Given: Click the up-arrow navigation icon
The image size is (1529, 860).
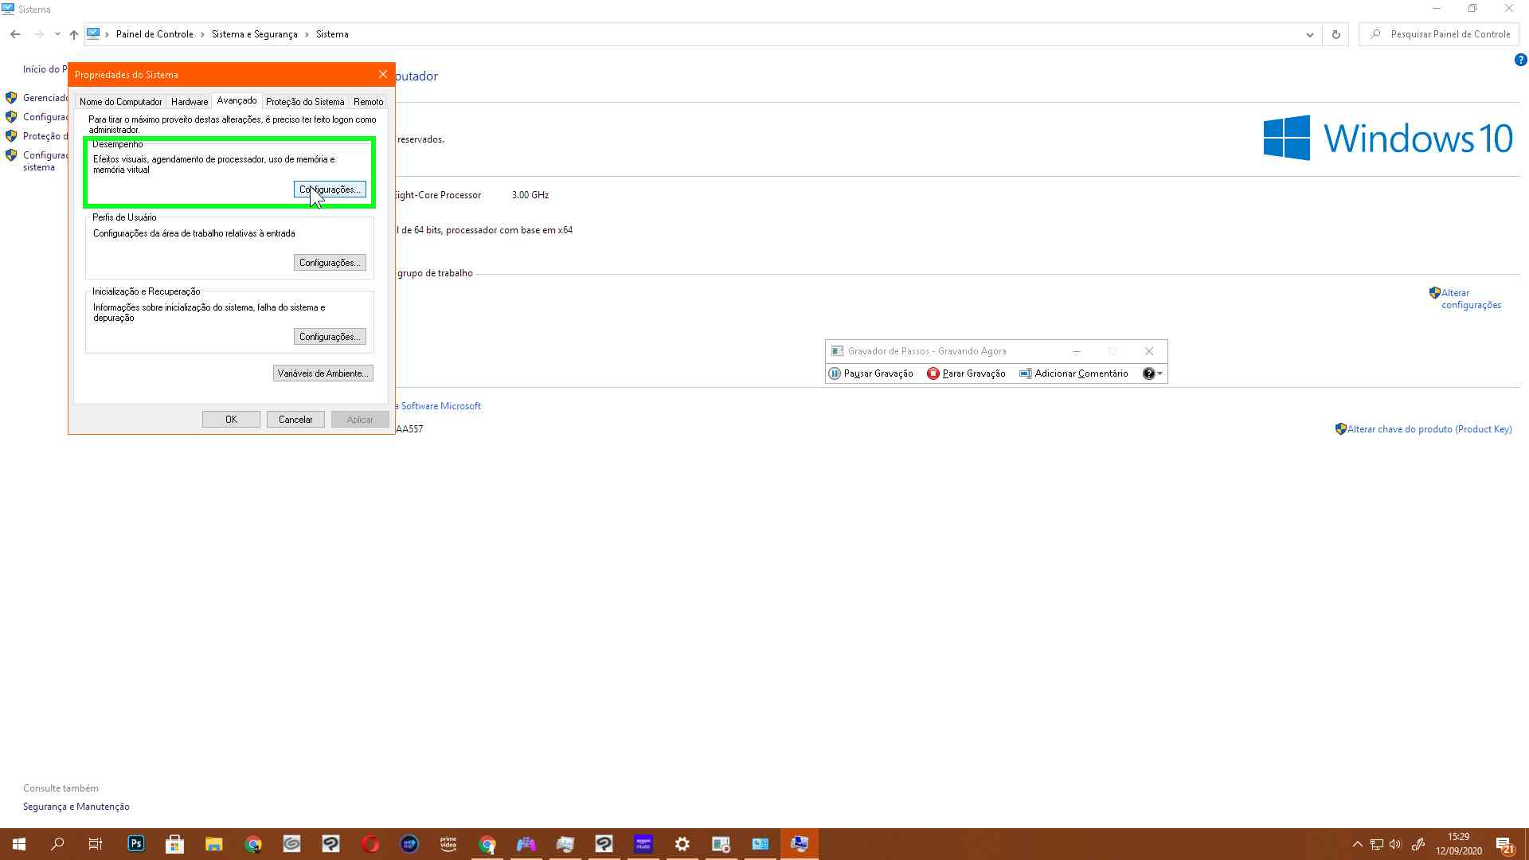Looking at the screenshot, I should (74, 34).
